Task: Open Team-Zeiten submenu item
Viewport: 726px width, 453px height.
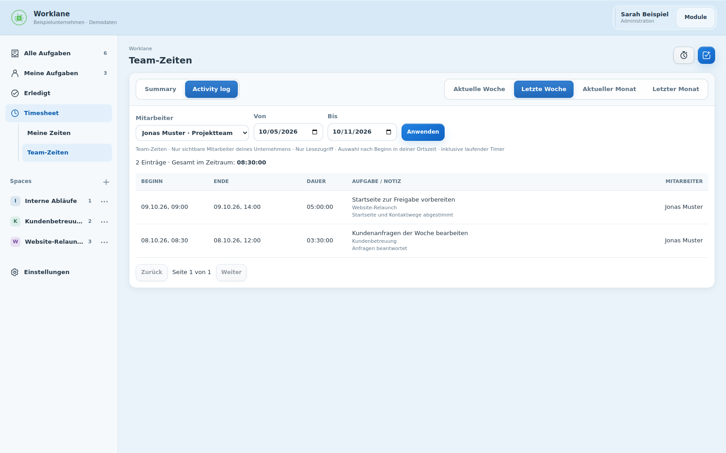Action: tap(67, 153)
